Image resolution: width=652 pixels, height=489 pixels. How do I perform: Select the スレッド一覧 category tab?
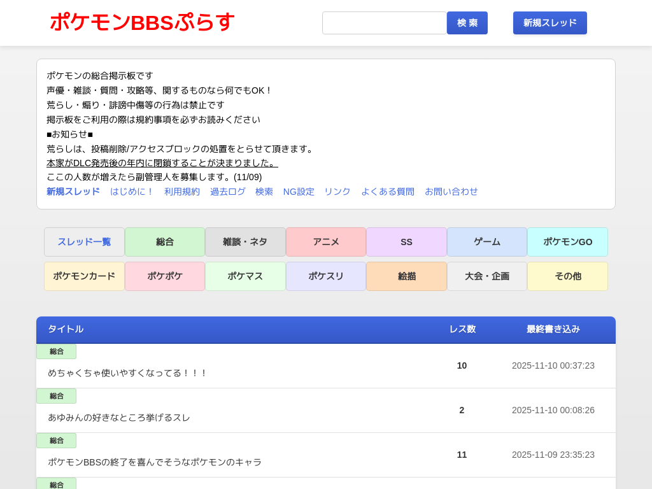84,242
